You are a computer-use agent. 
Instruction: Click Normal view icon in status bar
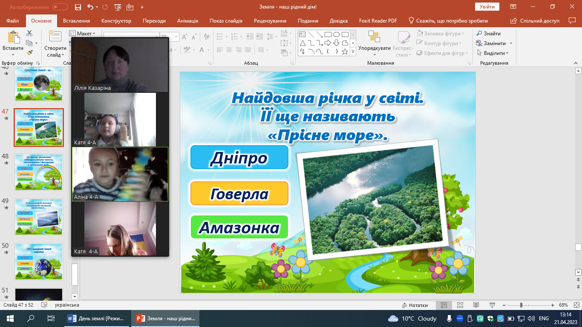444,305
